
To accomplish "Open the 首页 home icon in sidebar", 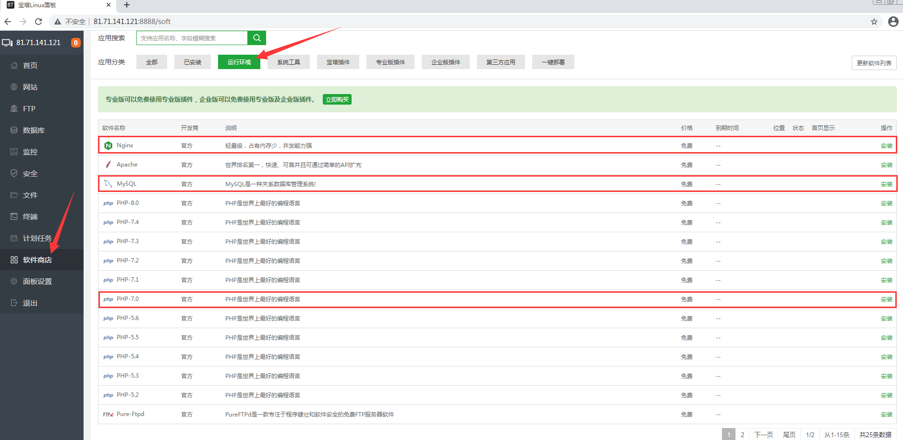I will (14, 65).
